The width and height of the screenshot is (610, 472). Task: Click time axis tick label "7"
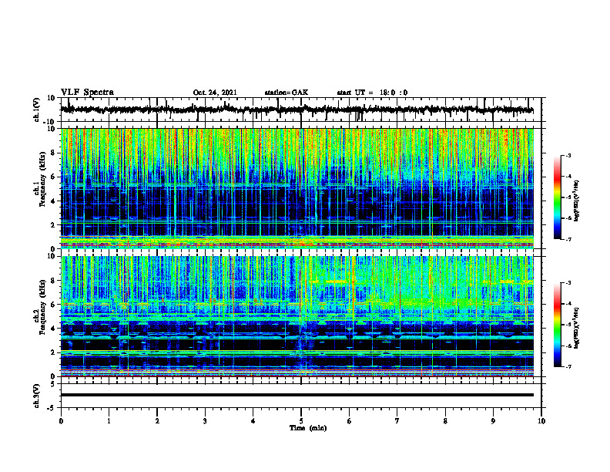tap(397, 421)
